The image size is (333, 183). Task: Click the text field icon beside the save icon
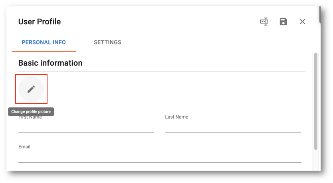point(264,21)
